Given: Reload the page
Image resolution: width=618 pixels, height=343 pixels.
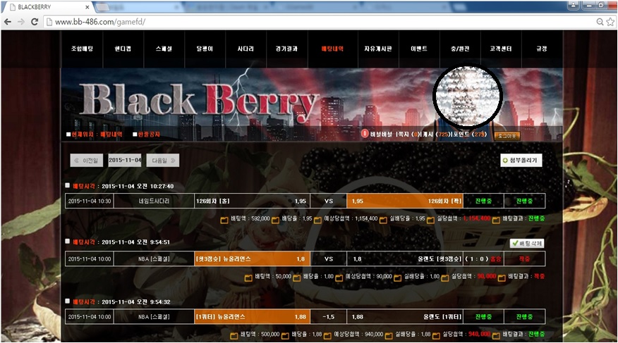Looking at the screenshot, I should tap(35, 22).
